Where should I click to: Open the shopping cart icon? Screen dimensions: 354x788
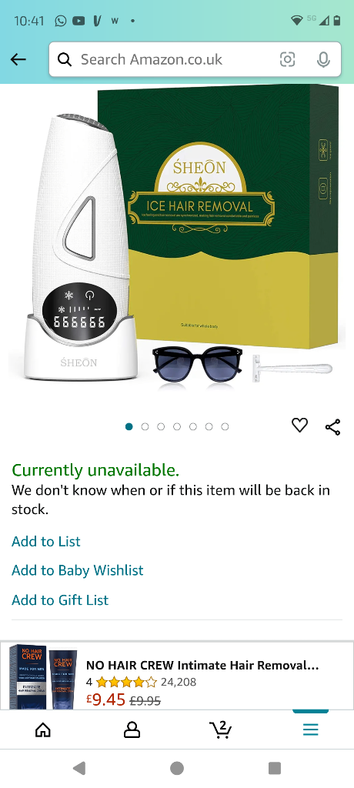(x=220, y=730)
